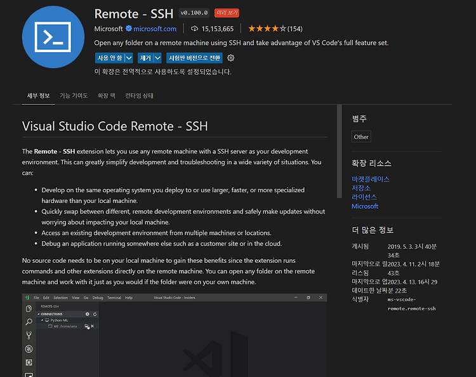Select the src /home/sana row in the screenshot

pyautogui.click(x=67, y=326)
